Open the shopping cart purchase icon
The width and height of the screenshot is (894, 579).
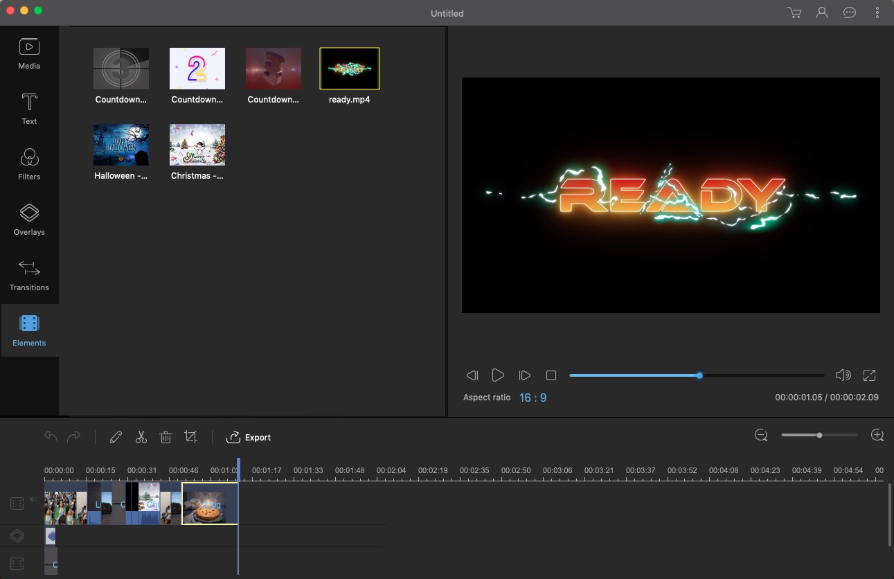(794, 12)
